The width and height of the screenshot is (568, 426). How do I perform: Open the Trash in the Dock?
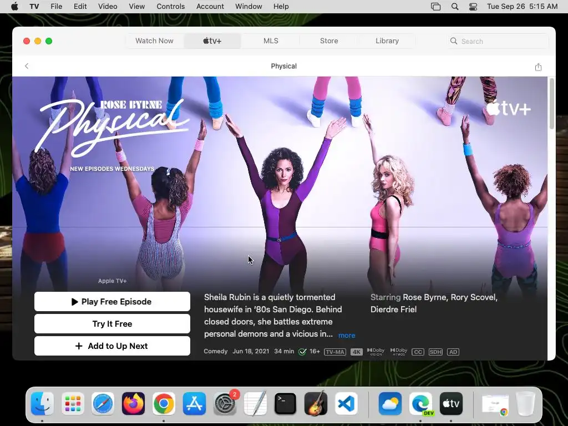(x=526, y=403)
